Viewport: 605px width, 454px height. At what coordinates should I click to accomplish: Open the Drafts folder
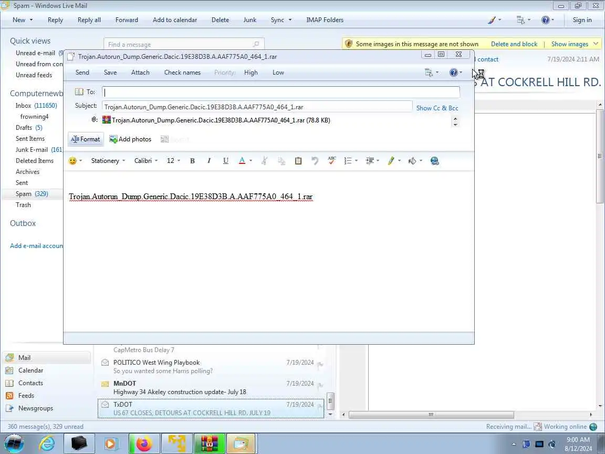pyautogui.click(x=29, y=127)
